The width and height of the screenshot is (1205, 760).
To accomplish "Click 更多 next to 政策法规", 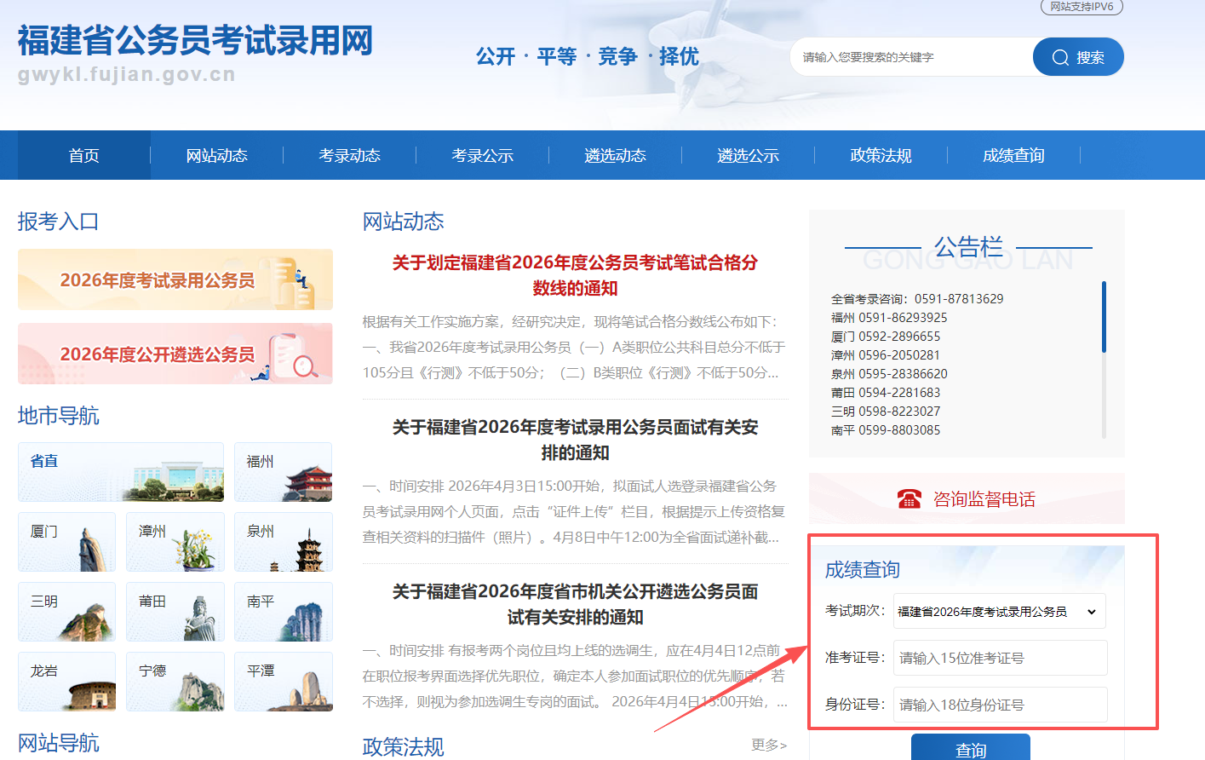I will pos(768,746).
